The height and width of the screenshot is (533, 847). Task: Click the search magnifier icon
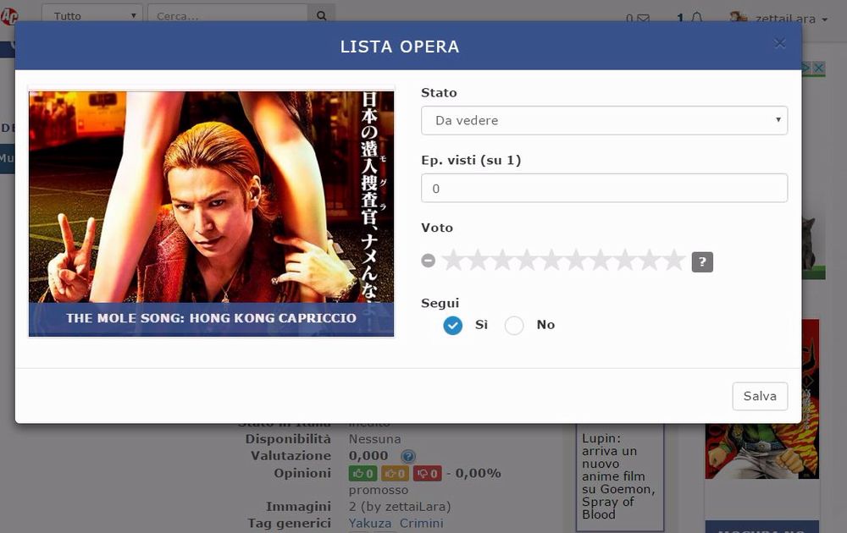pyautogui.click(x=321, y=15)
